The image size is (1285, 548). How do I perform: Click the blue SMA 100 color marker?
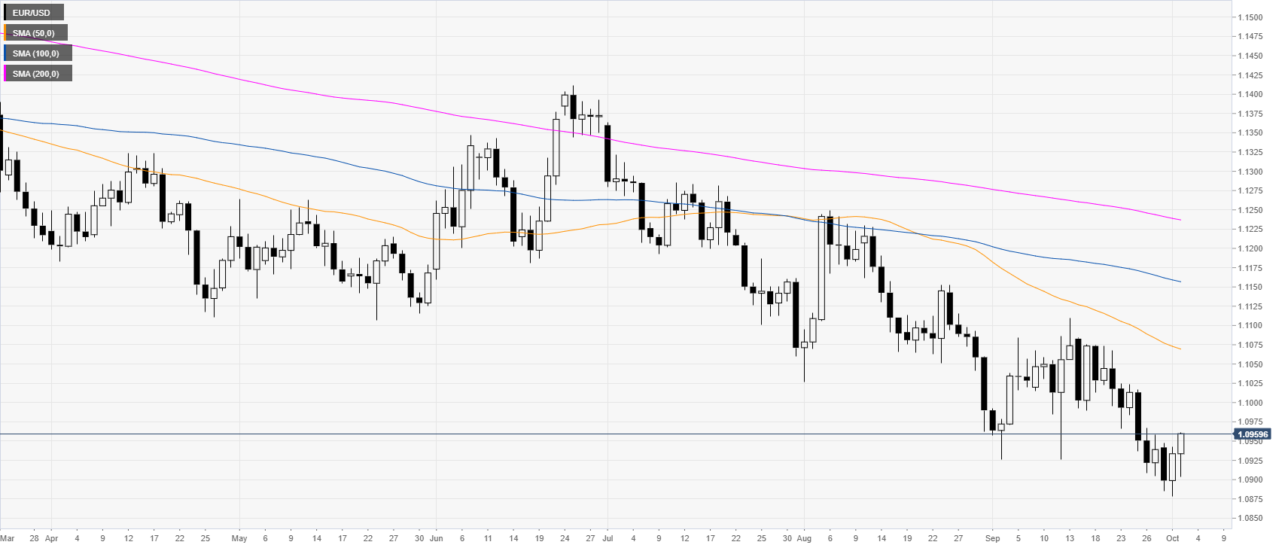click(5, 53)
